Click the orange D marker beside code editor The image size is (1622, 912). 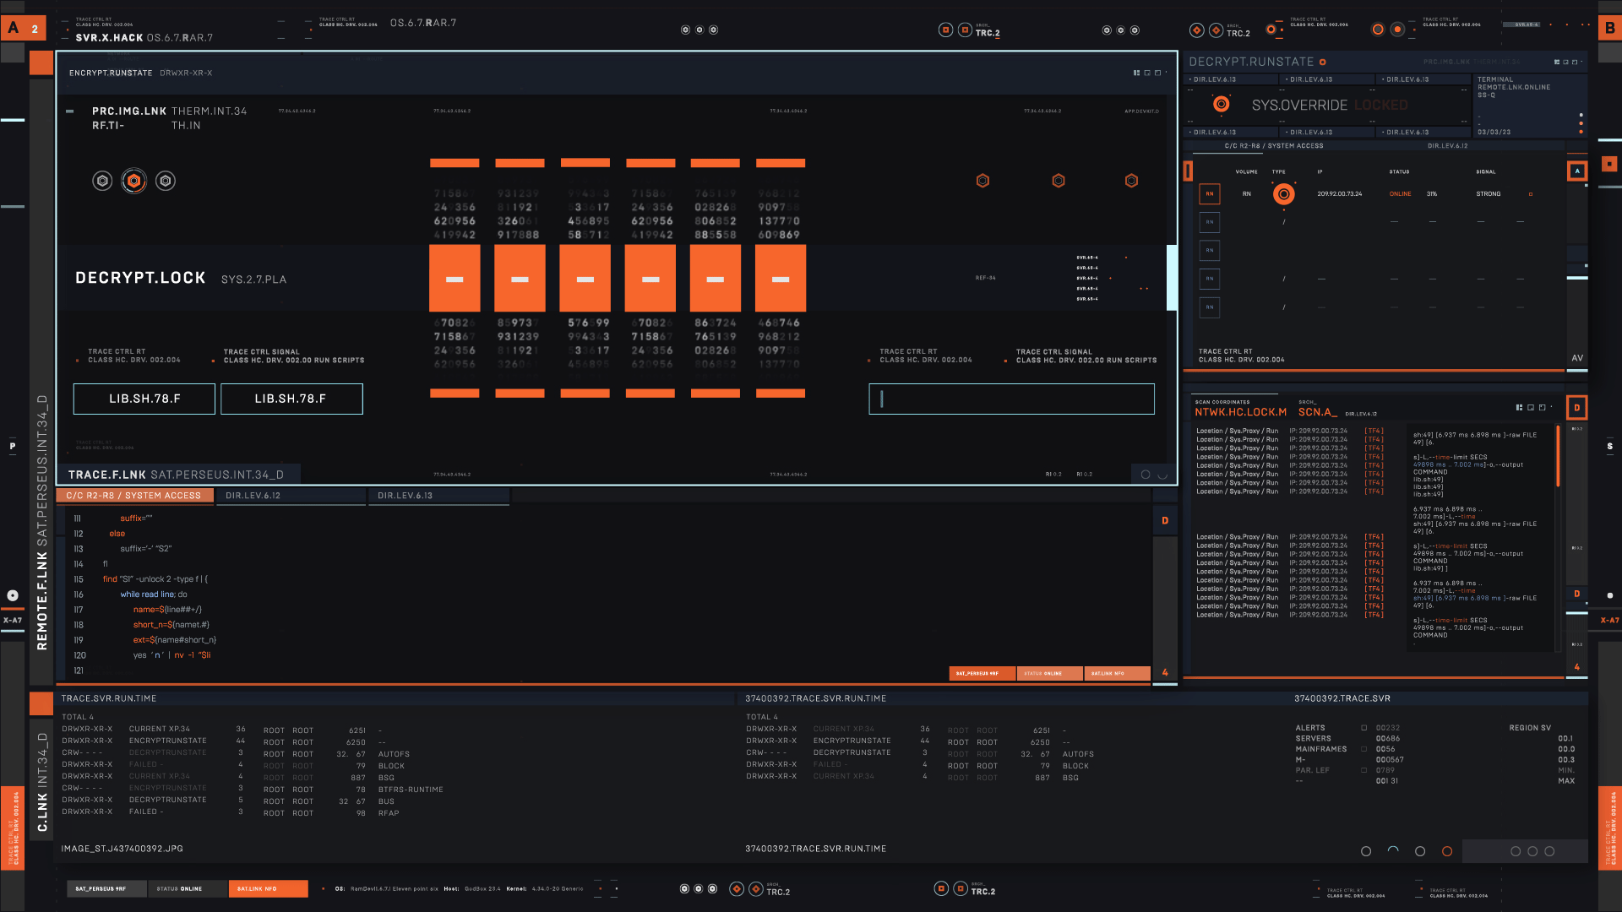tap(1165, 521)
